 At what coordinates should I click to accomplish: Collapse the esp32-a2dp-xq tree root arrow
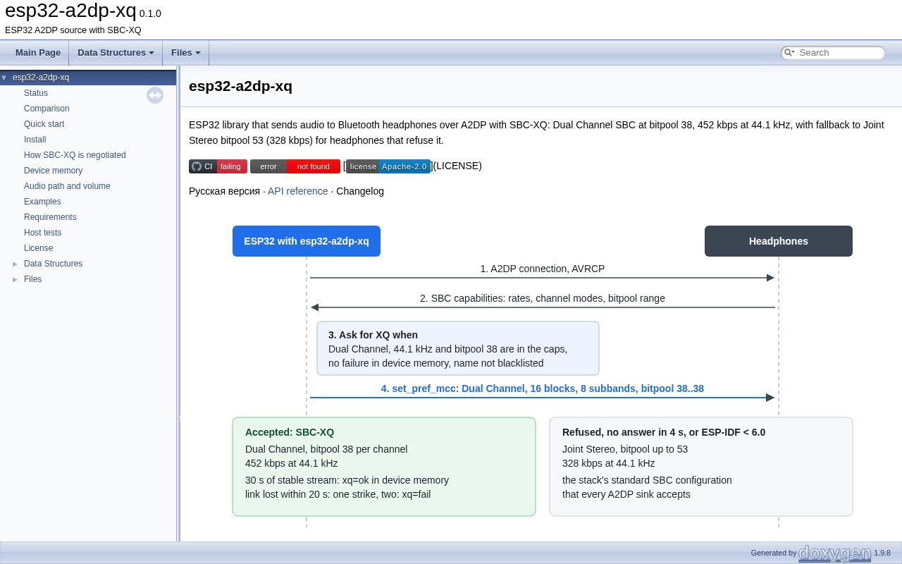4,78
